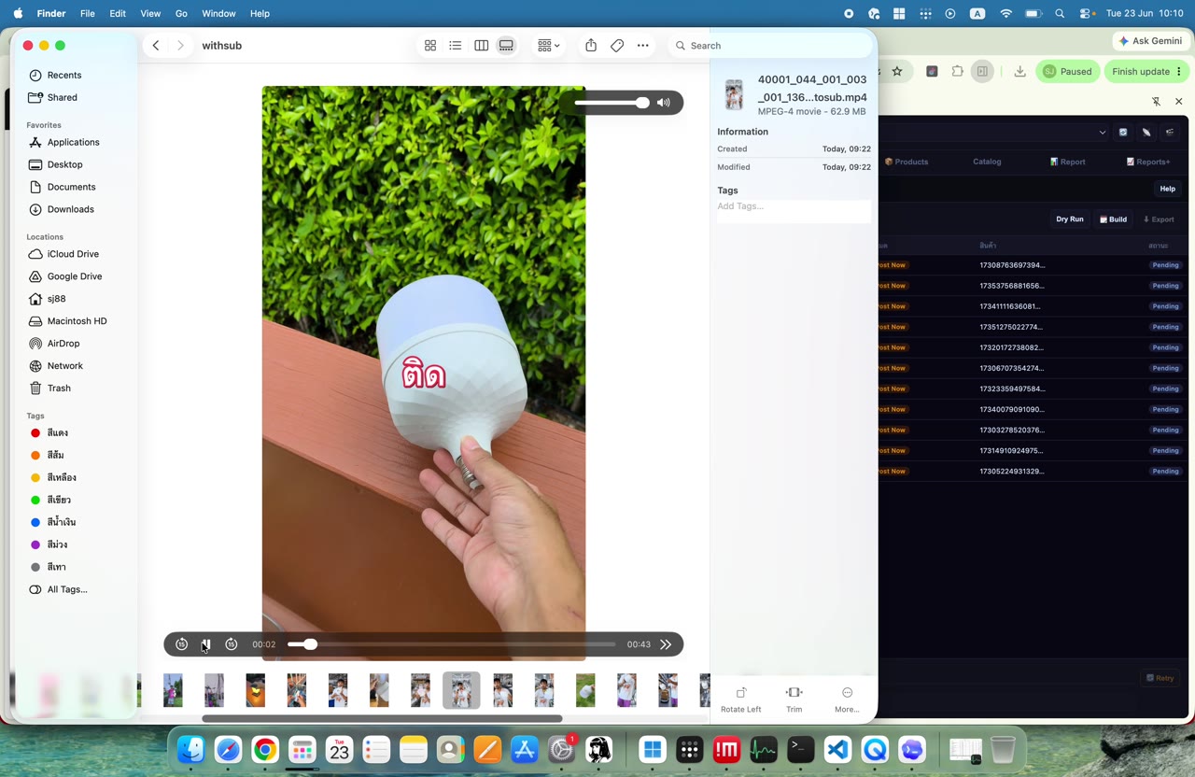Screen dimensions: 1195x777
Task: Click the gallery strip horizontal scrollbar
Action: pyautogui.click(x=382, y=718)
